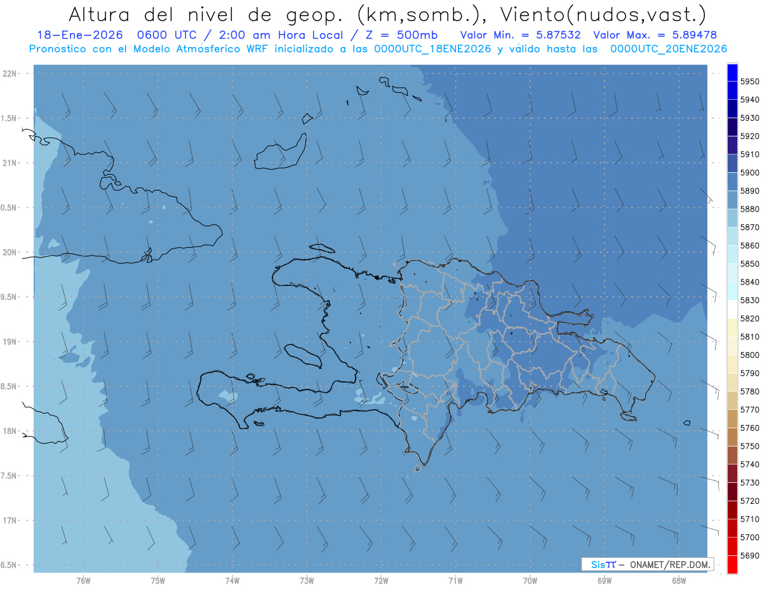
Task: Click the '72W' longitude label
Action: click(381, 580)
